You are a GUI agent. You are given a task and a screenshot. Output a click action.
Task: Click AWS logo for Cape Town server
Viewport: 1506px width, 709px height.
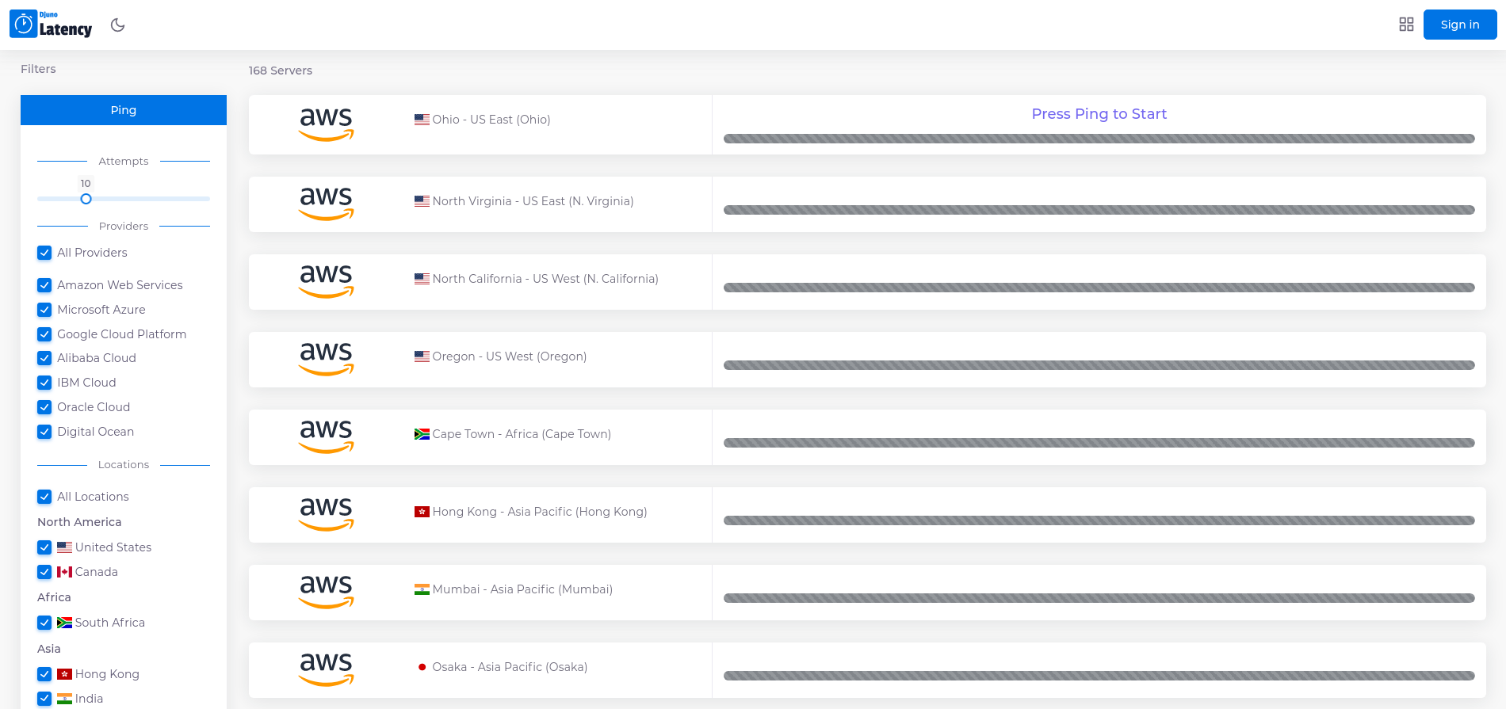(x=326, y=436)
